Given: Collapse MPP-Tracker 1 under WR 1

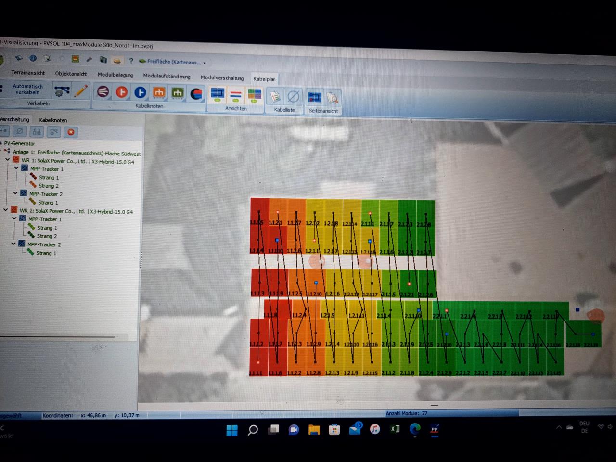Looking at the screenshot, I should [x=16, y=168].
